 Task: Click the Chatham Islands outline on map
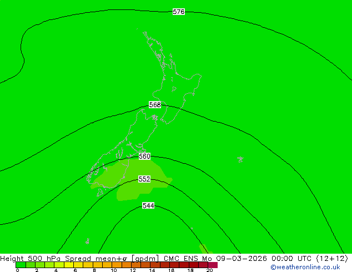pos(240,159)
